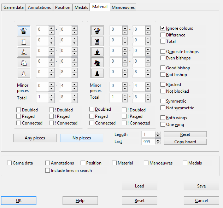Select the white knight piece button
The width and height of the screenshot is (223, 208).
[x=24, y=63]
